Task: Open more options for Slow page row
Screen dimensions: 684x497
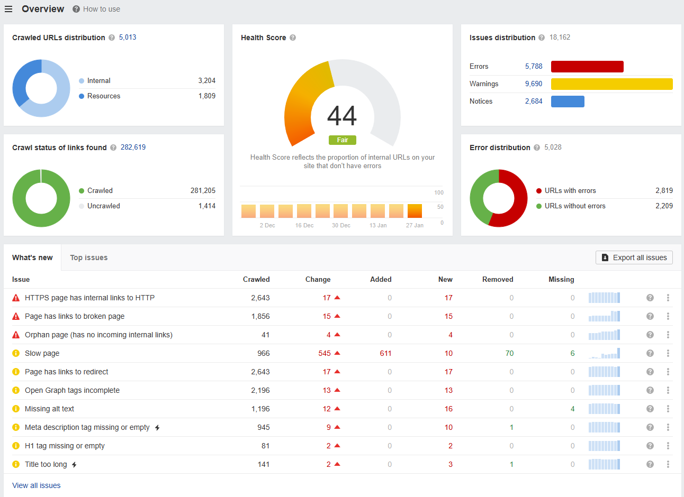Action: point(668,353)
